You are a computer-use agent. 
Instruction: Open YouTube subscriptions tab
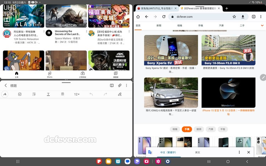click(x=83, y=74)
